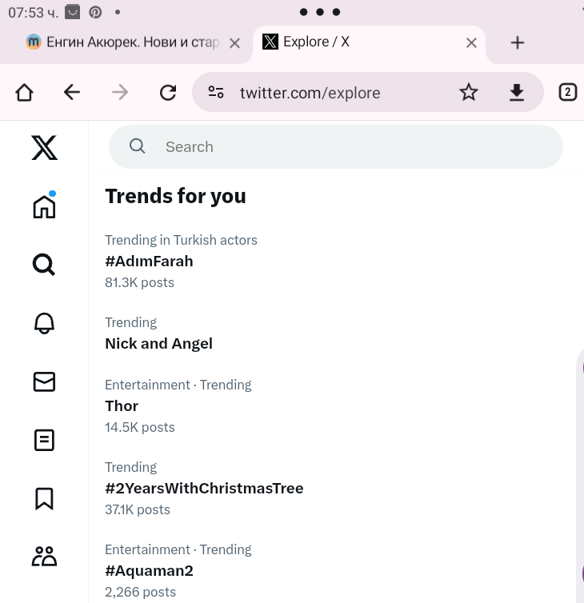This screenshot has width=584, height=603.
Task: Open Notifications bell icon
Action: 44,323
